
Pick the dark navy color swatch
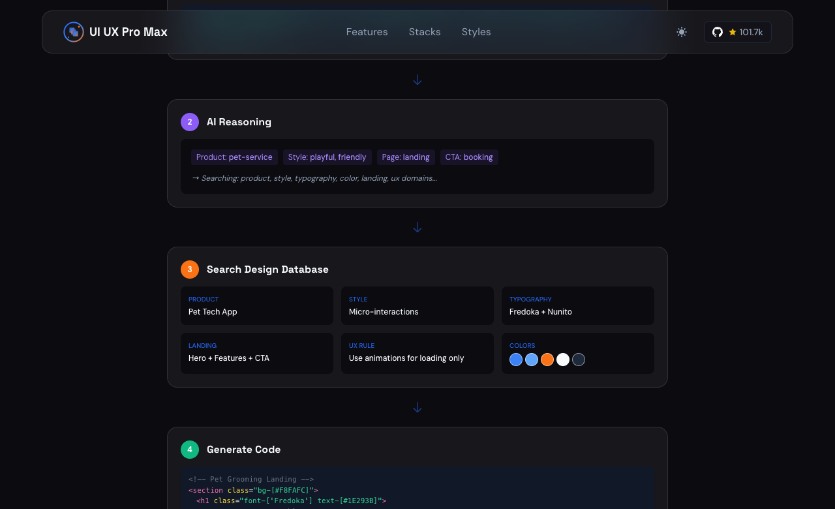pos(579,360)
